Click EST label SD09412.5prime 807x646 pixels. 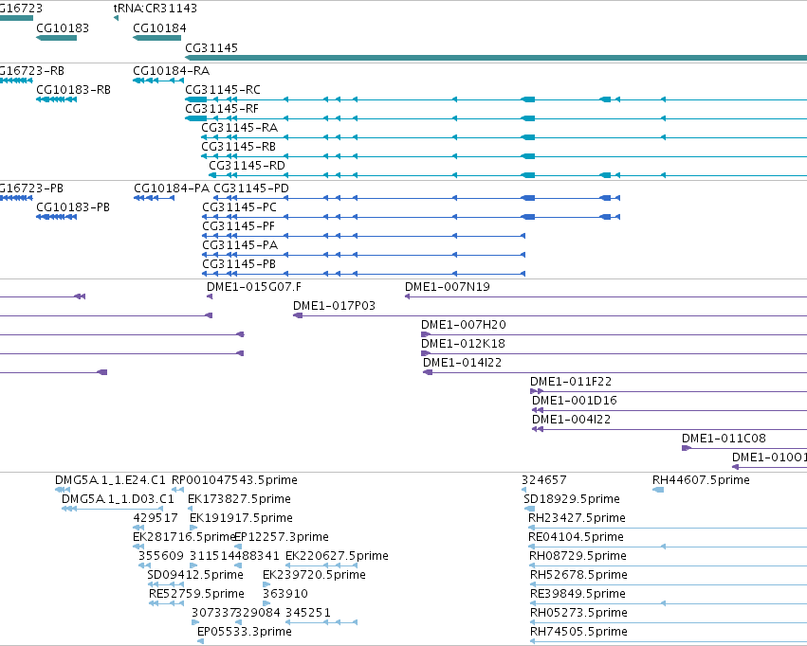[x=195, y=575]
